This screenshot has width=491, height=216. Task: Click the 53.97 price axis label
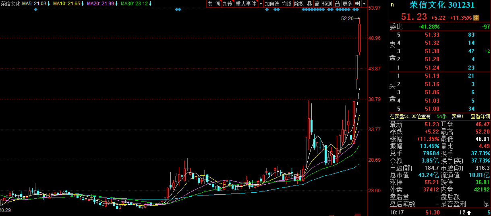pyautogui.click(x=375, y=8)
